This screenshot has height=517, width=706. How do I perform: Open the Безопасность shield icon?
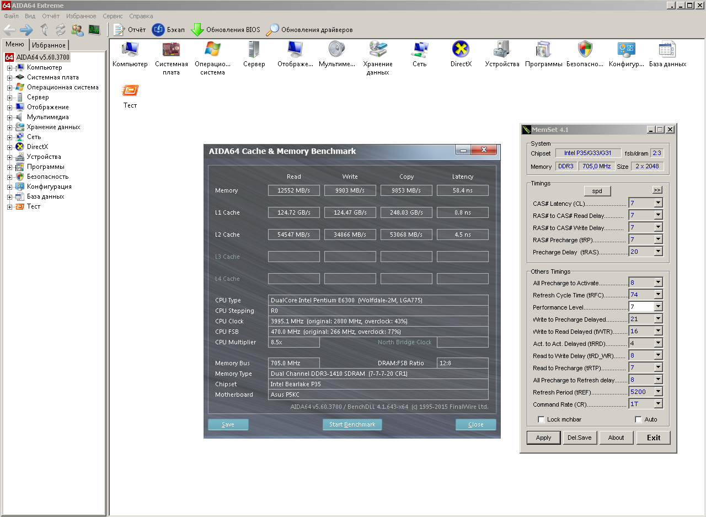click(x=585, y=50)
